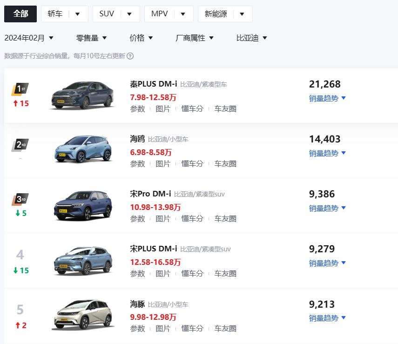Open the 海鸥 model title

(x=137, y=139)
